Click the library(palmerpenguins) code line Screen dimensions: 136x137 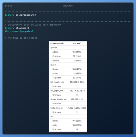[20, 15]
